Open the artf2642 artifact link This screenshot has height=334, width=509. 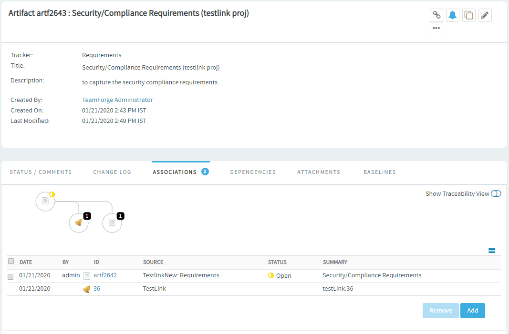point(105,275)
